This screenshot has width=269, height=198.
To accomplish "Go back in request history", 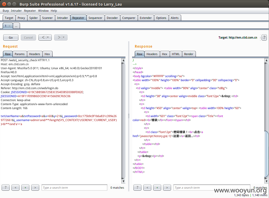I will (43, 37).
